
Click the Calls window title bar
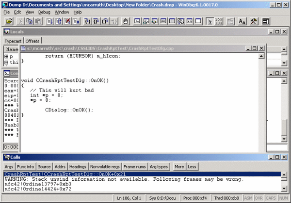click(x=145, y=157)
